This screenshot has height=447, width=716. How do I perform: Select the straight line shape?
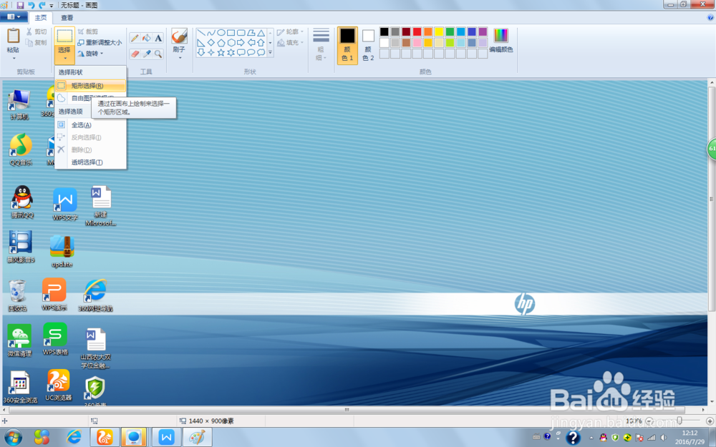click(x=201, y=33)
